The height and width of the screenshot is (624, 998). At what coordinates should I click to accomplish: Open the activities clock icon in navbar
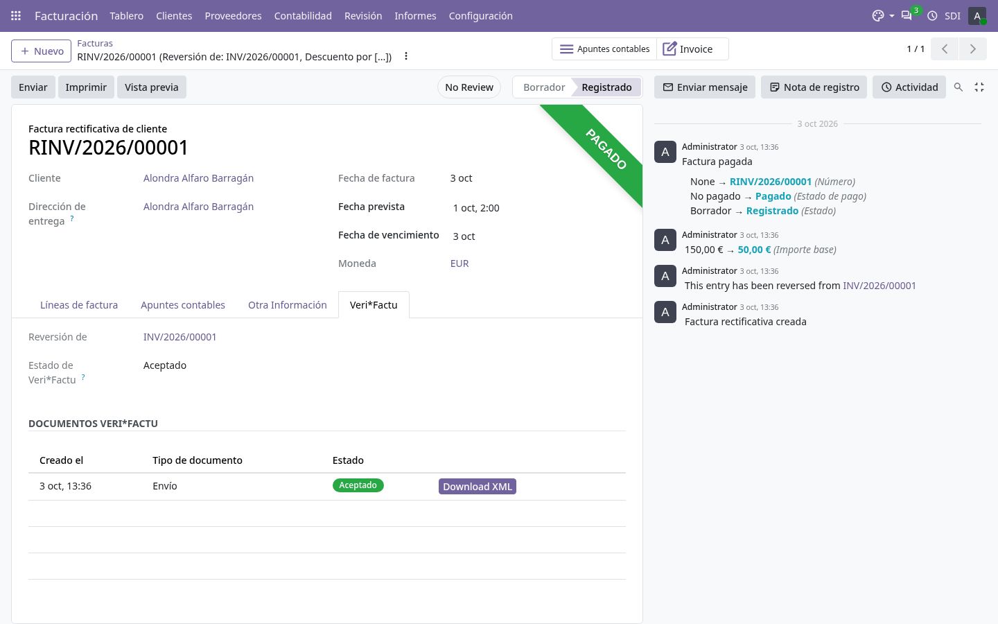(932, 15)
